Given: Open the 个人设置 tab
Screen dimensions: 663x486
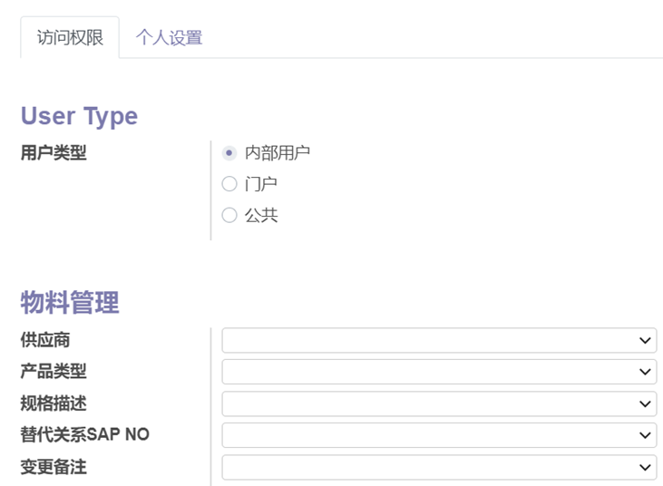Looking at the screenshot, I should coord(169,38).
